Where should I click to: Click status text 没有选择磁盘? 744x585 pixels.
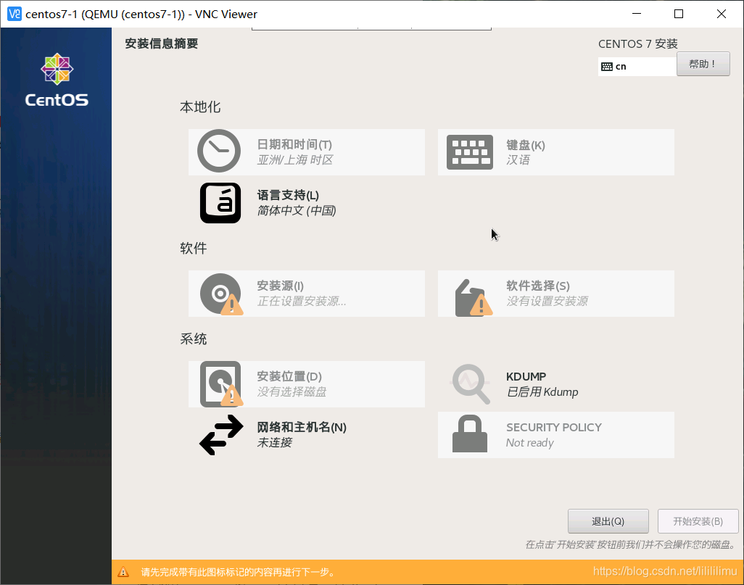292,392
